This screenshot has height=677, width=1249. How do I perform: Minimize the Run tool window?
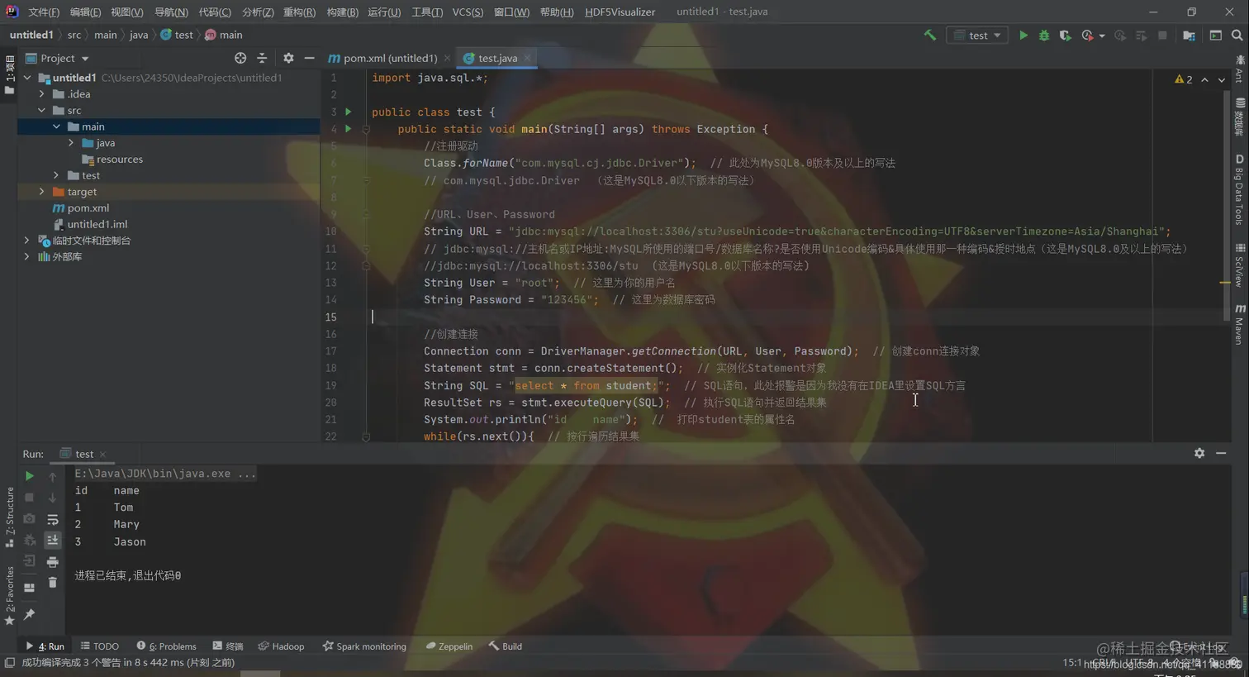click(x=1221, y=453)
